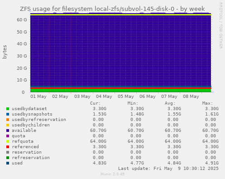This screenshot has width=225, height=179.
Task: Click the usedbyrefreservation orange legend swatch
Action: [x=8, y=120]
